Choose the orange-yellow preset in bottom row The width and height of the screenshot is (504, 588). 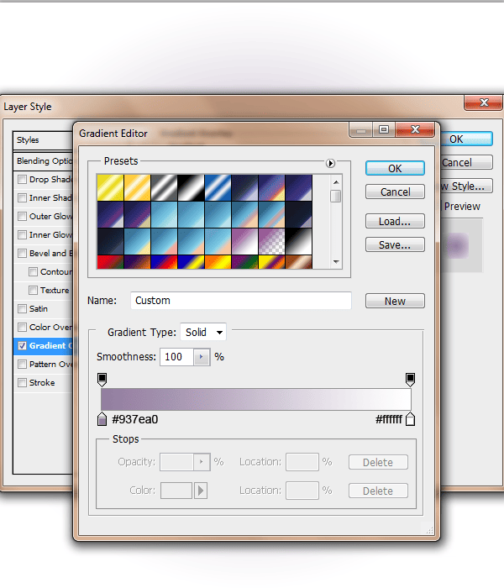[218, 262]
